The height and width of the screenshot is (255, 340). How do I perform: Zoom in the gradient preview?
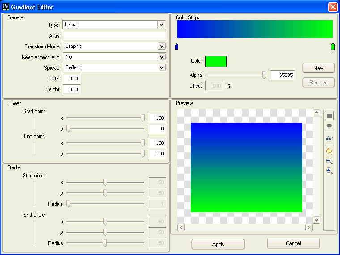[x=329, y=171]
